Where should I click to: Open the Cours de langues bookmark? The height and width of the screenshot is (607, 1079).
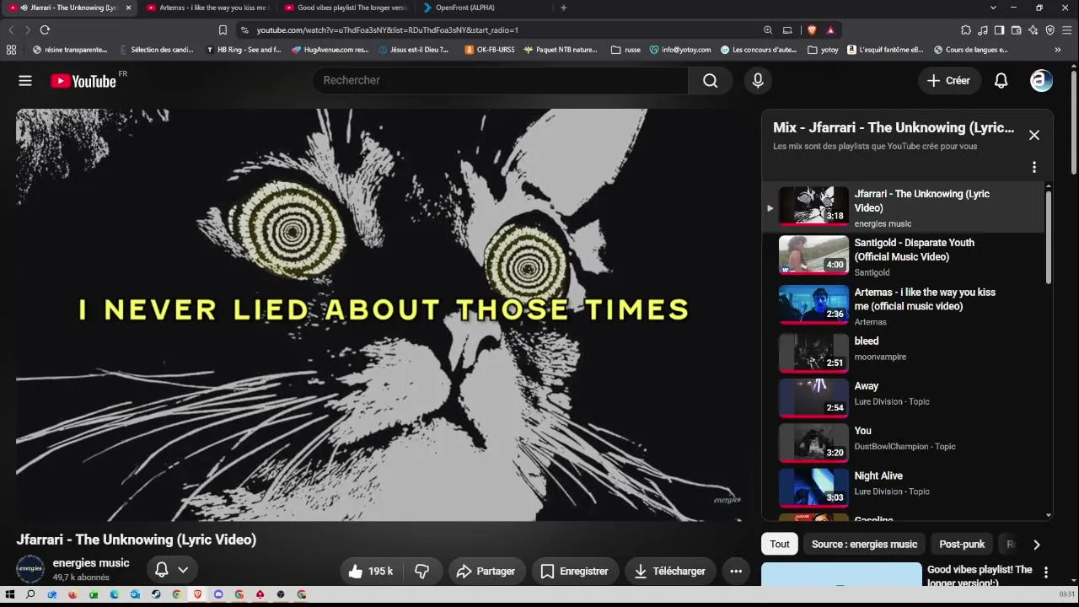(x=970, y=50)
